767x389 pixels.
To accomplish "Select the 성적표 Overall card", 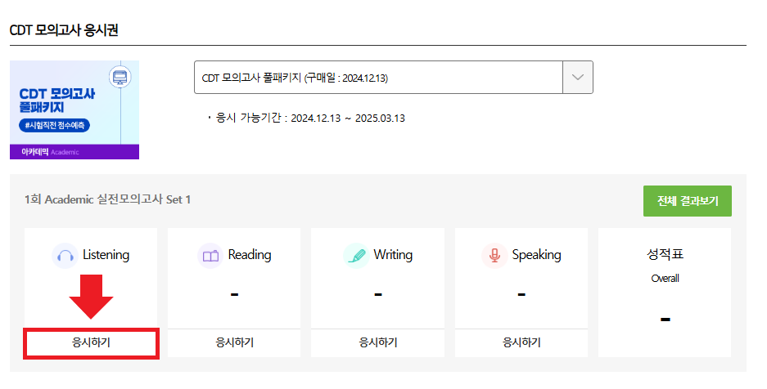I will (x=665, y=293).
